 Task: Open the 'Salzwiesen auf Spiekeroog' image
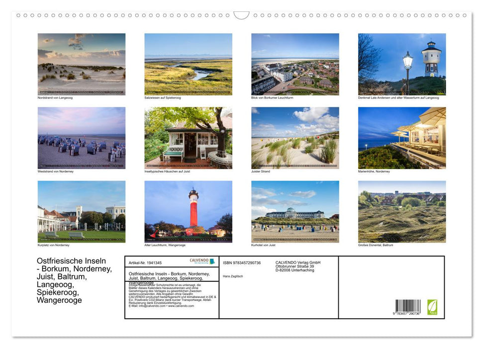189,64
